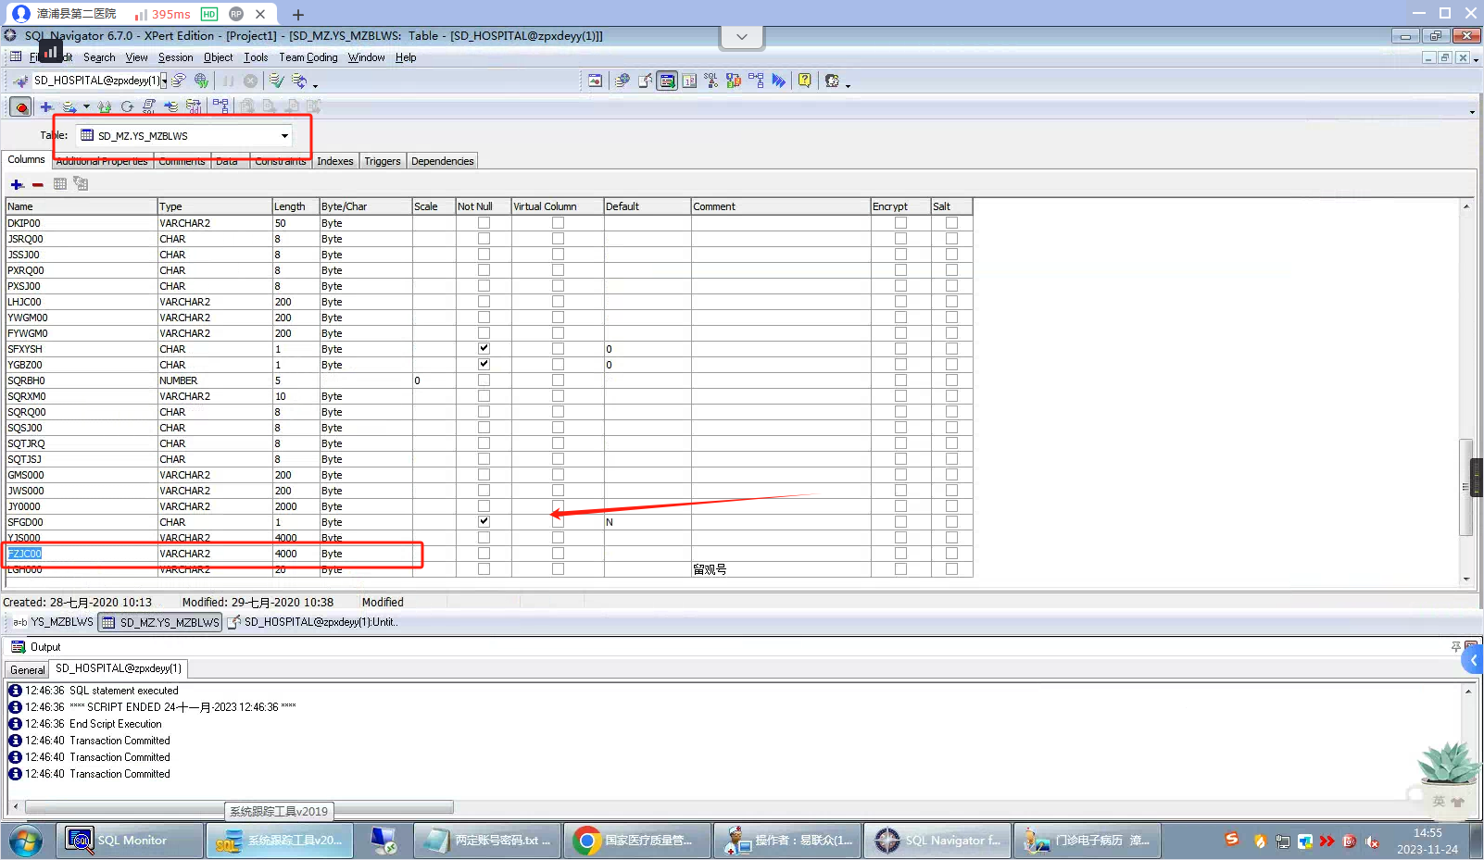Open the Team Coding menu
Image resolution: width=1484 pixels, height=860 pixels.
pos(308,57)
